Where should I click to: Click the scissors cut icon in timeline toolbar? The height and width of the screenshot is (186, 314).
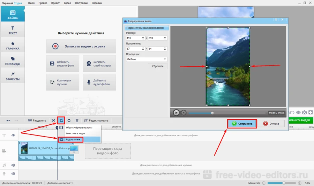pos(53,121)
